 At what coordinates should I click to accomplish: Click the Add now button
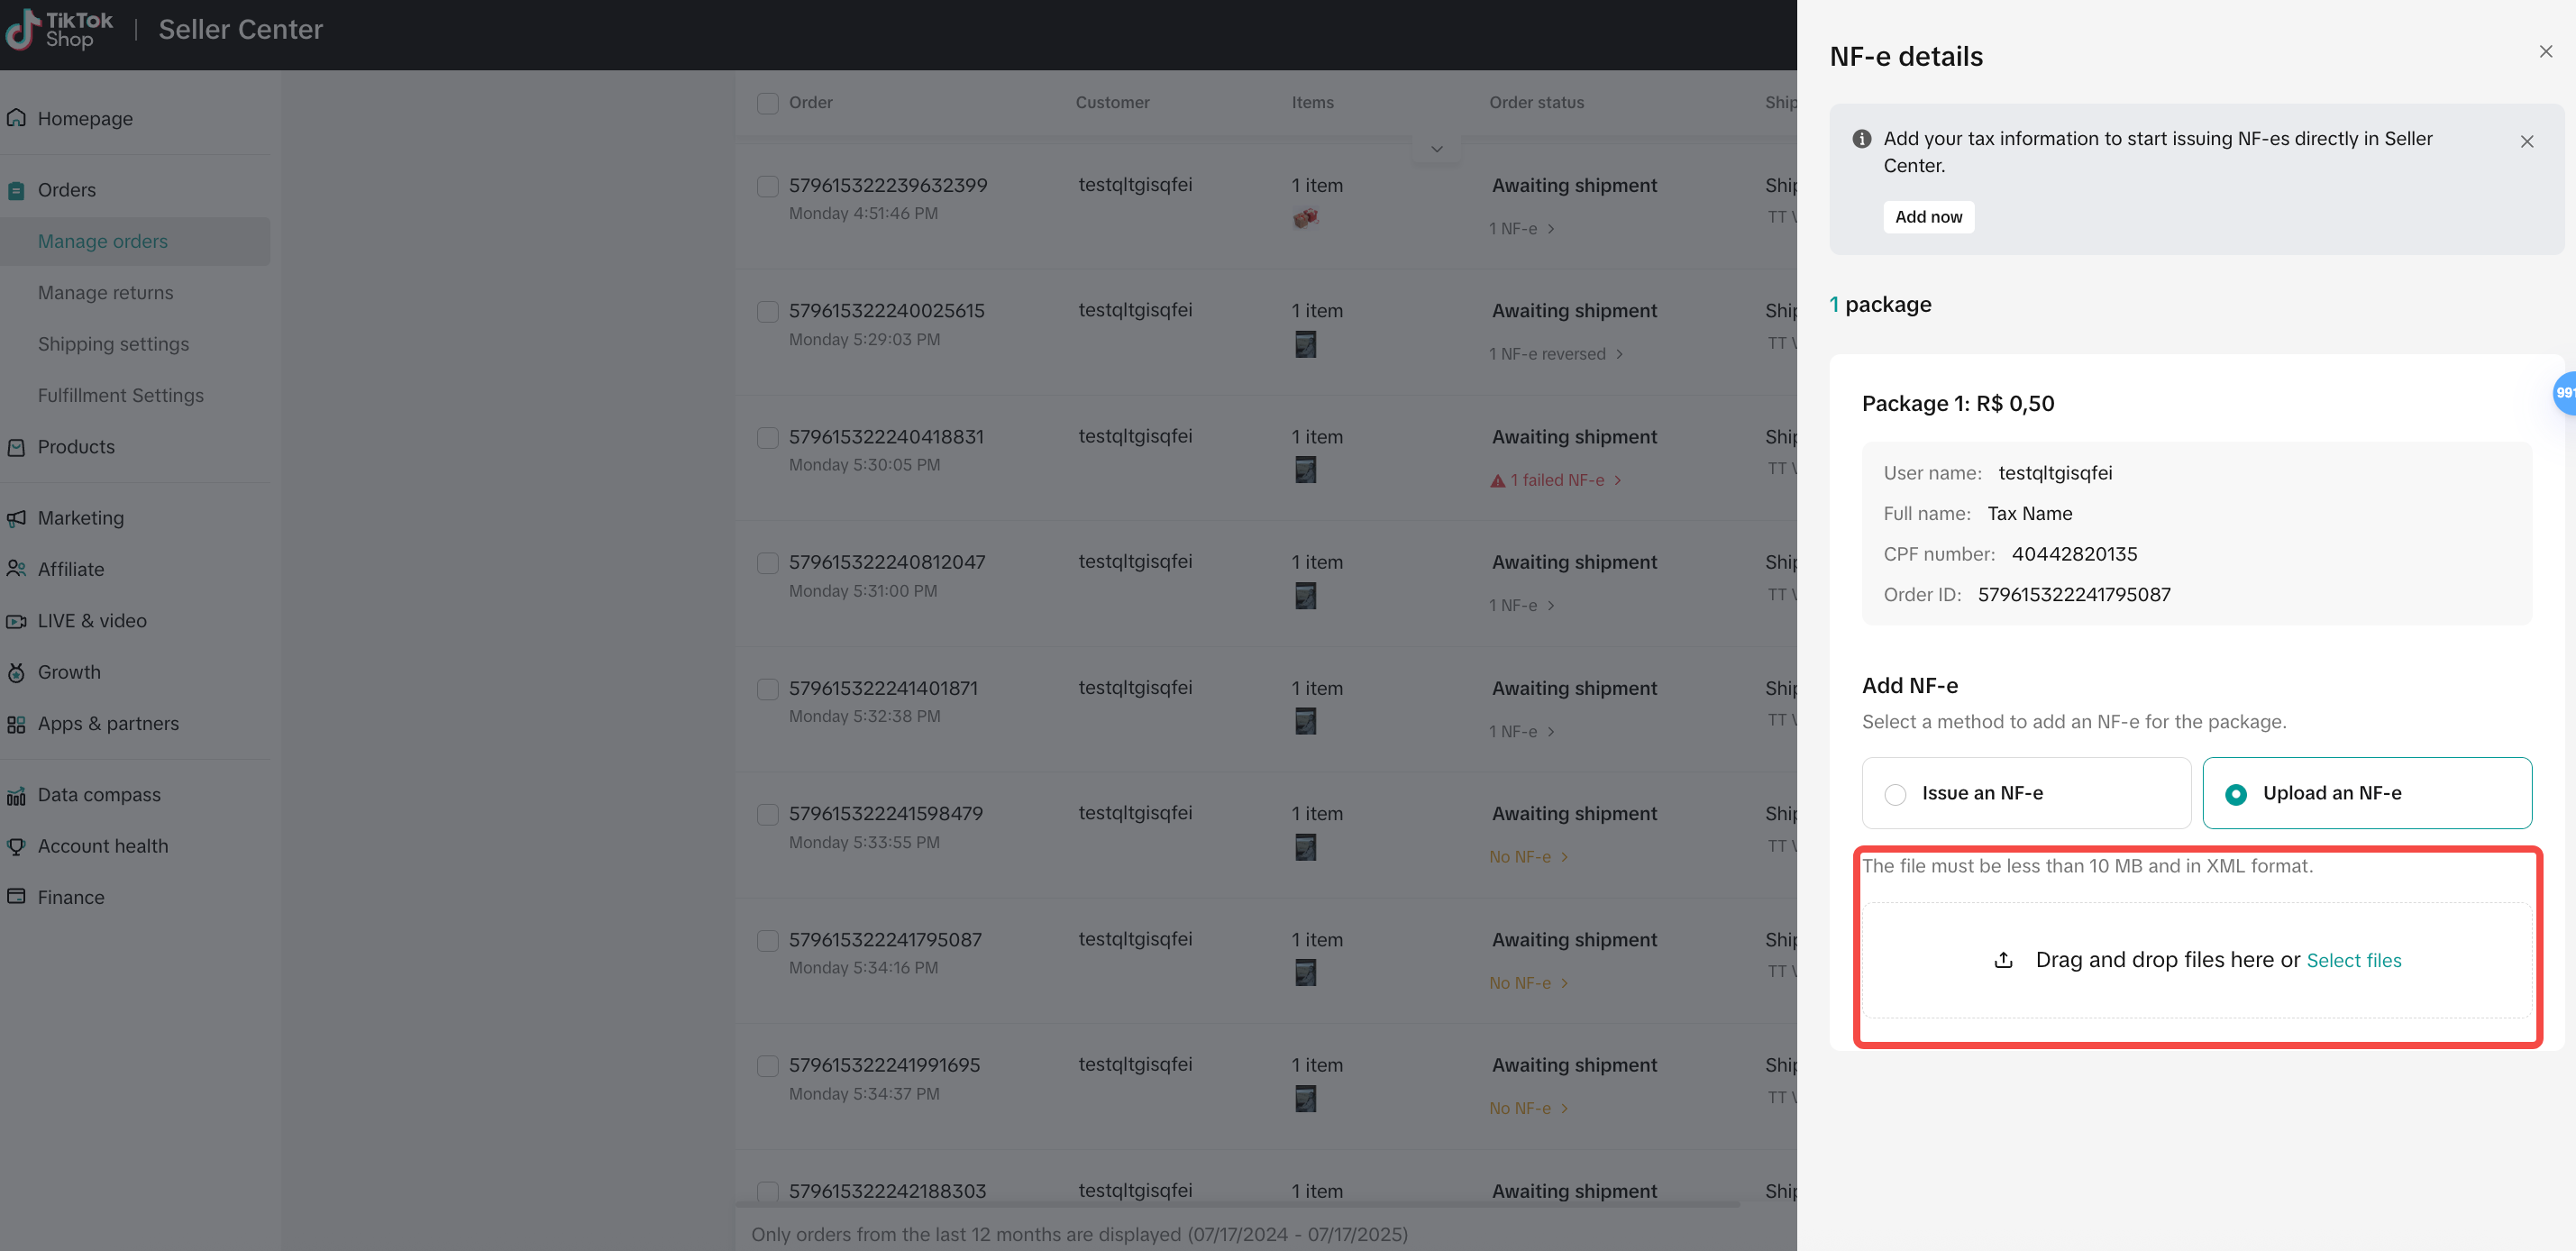point(1928,217)
